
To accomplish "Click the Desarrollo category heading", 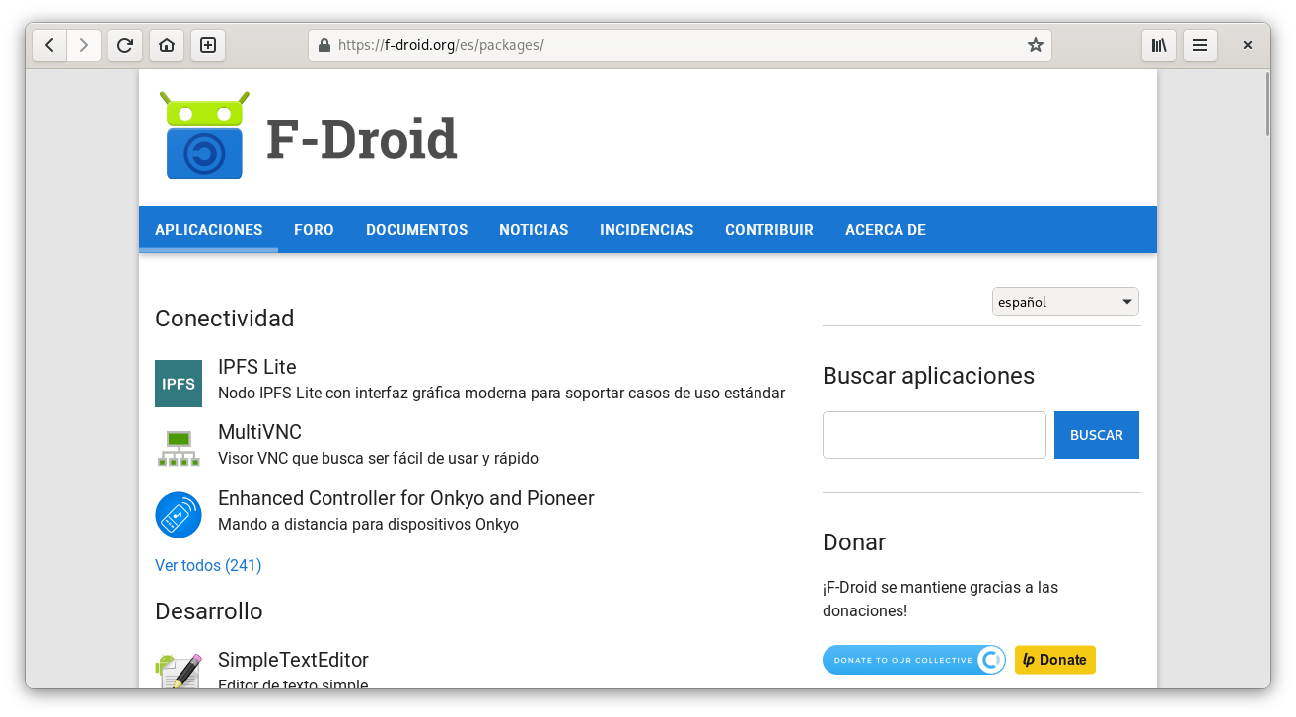I will pyautogui.click(x=209, y=611).
